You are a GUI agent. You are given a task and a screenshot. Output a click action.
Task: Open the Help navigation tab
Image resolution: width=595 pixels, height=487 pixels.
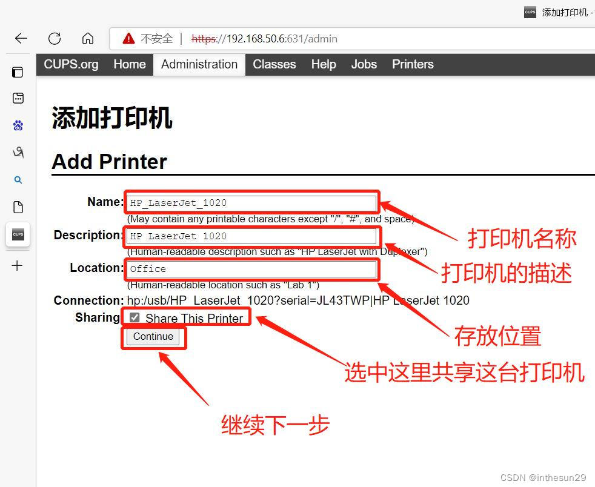click(x=324, y=64)
